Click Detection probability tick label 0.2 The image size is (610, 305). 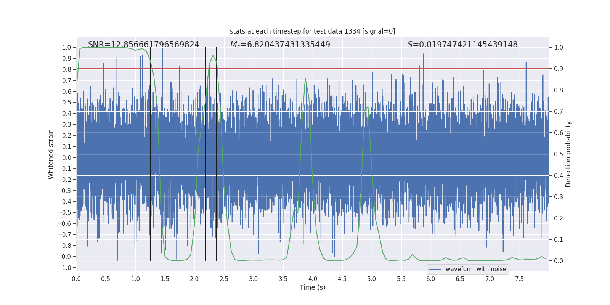tap(559, 218)
